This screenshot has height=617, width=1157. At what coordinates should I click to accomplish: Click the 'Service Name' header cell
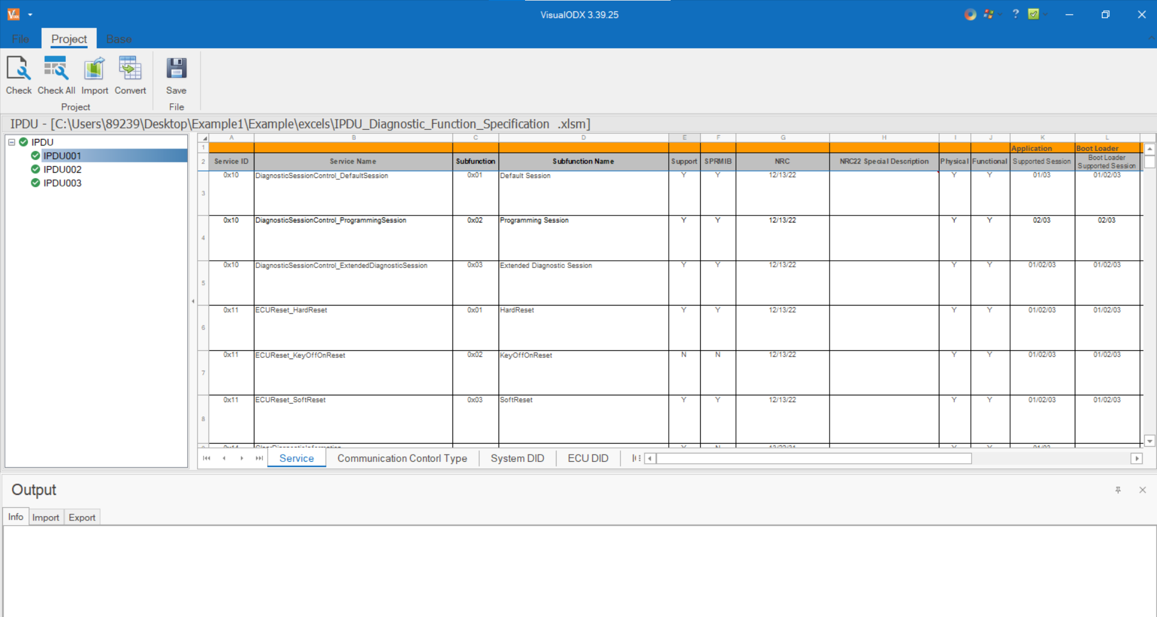point(353,162)
